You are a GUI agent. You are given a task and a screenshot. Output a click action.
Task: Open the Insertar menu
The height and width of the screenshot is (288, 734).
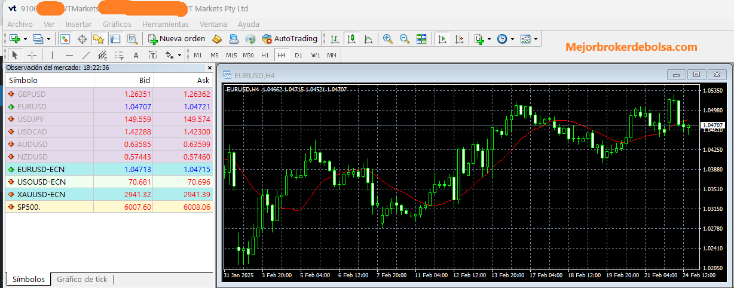(79, 24)
